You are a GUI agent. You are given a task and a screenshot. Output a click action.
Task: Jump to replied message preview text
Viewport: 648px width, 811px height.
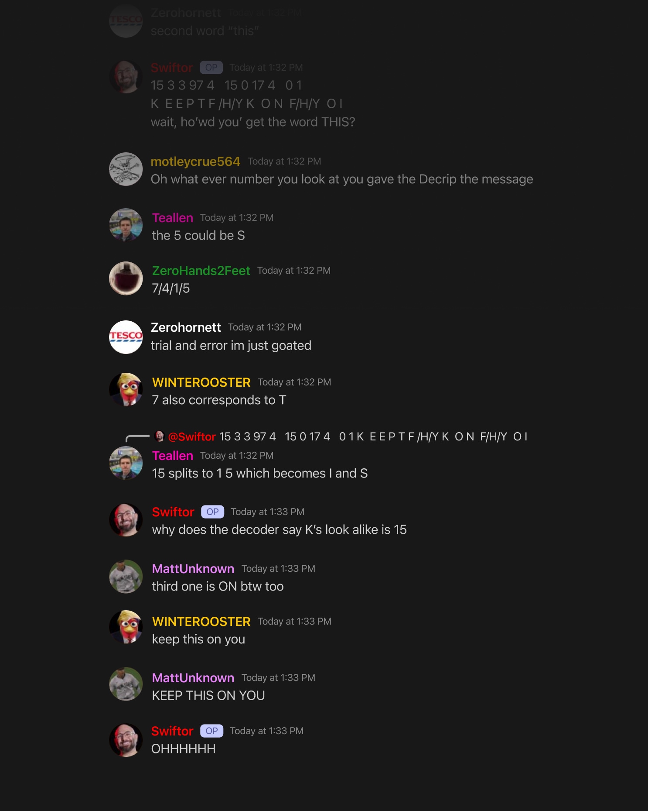pyautogui.click(x=373, y=436)
